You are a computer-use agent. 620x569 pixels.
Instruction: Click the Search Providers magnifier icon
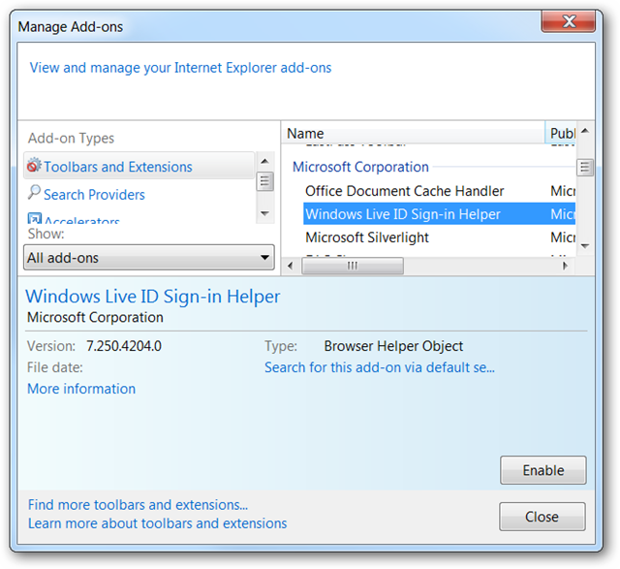click(34, 194)
